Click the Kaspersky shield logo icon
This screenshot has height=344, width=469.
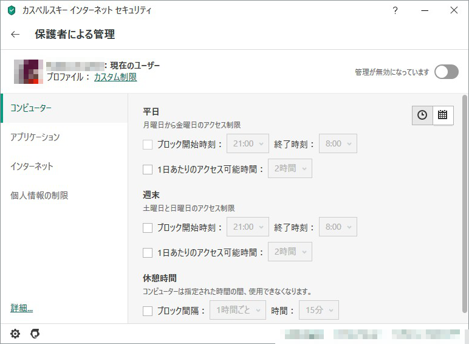coord(12,10)
